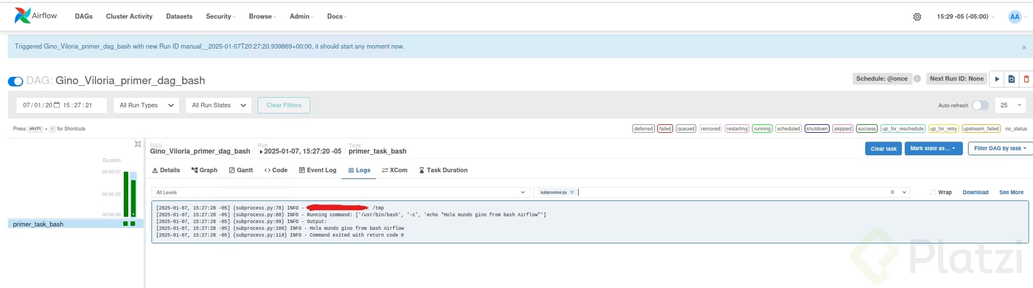
Task: Open Cluster Activity page
Action: pyautogui.click(x=129, y=16)
